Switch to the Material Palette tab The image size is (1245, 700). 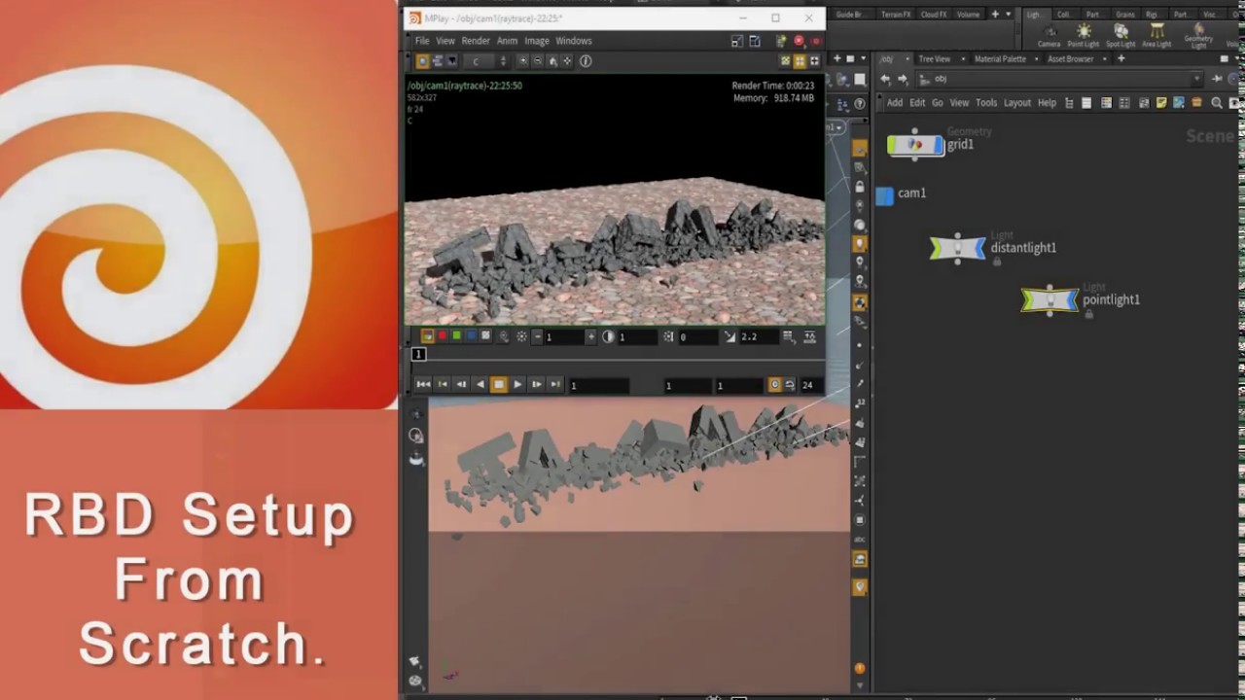point(999,59)
